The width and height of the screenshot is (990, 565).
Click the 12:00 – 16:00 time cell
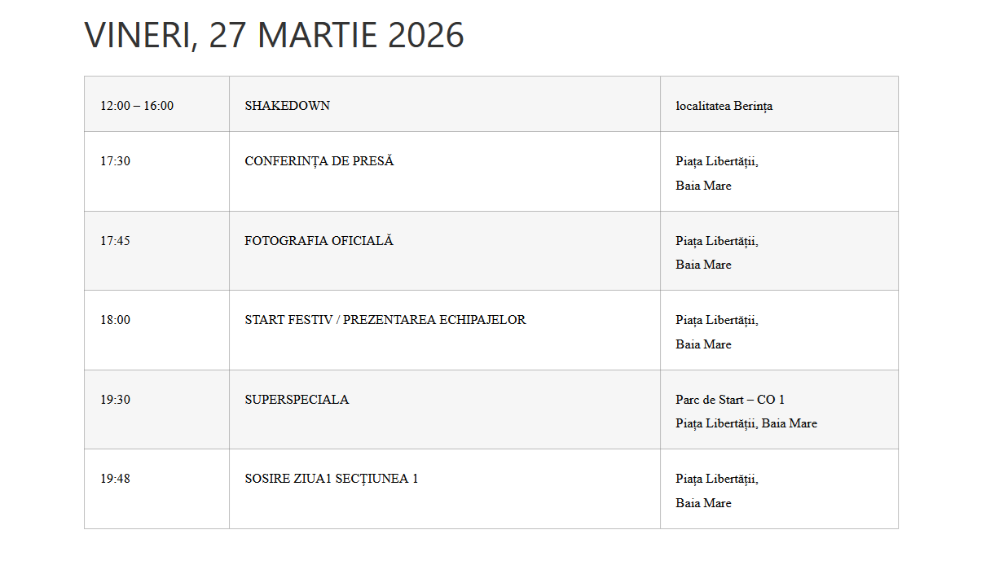point(137,106)
